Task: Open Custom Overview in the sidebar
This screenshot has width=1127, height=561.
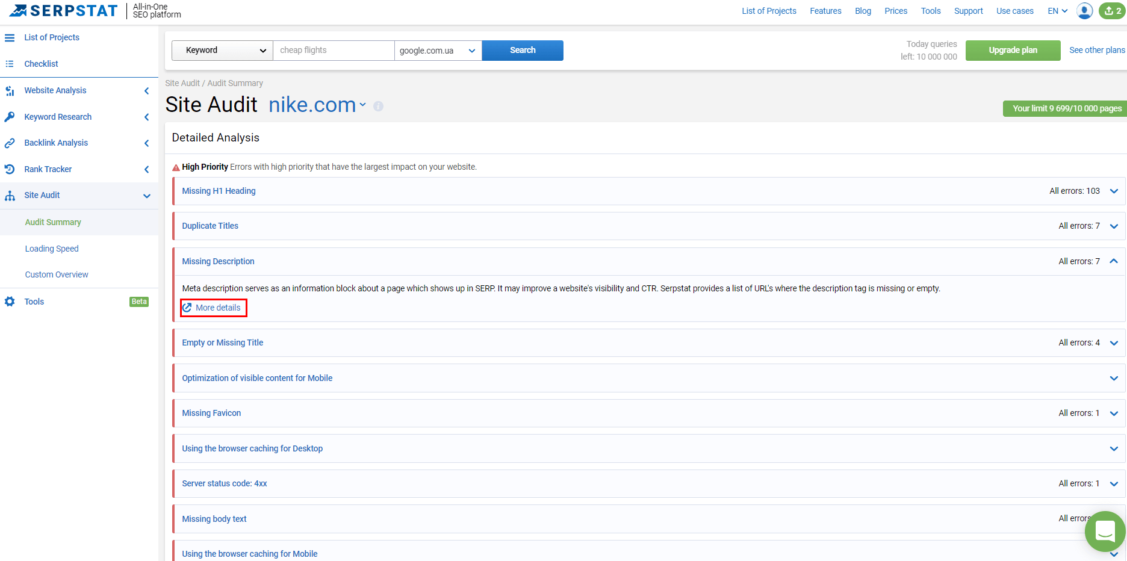Action: [x=57, y=274]
